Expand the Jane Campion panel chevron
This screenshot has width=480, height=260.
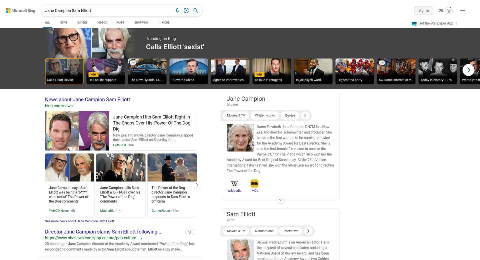pos(280,200)
